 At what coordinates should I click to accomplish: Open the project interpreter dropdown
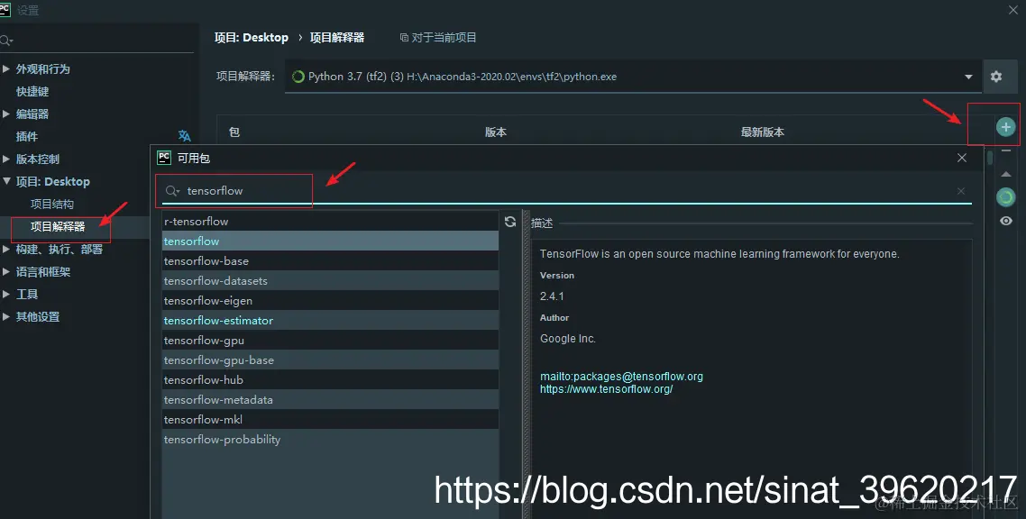pyautogui.click(x=967, y=77)
